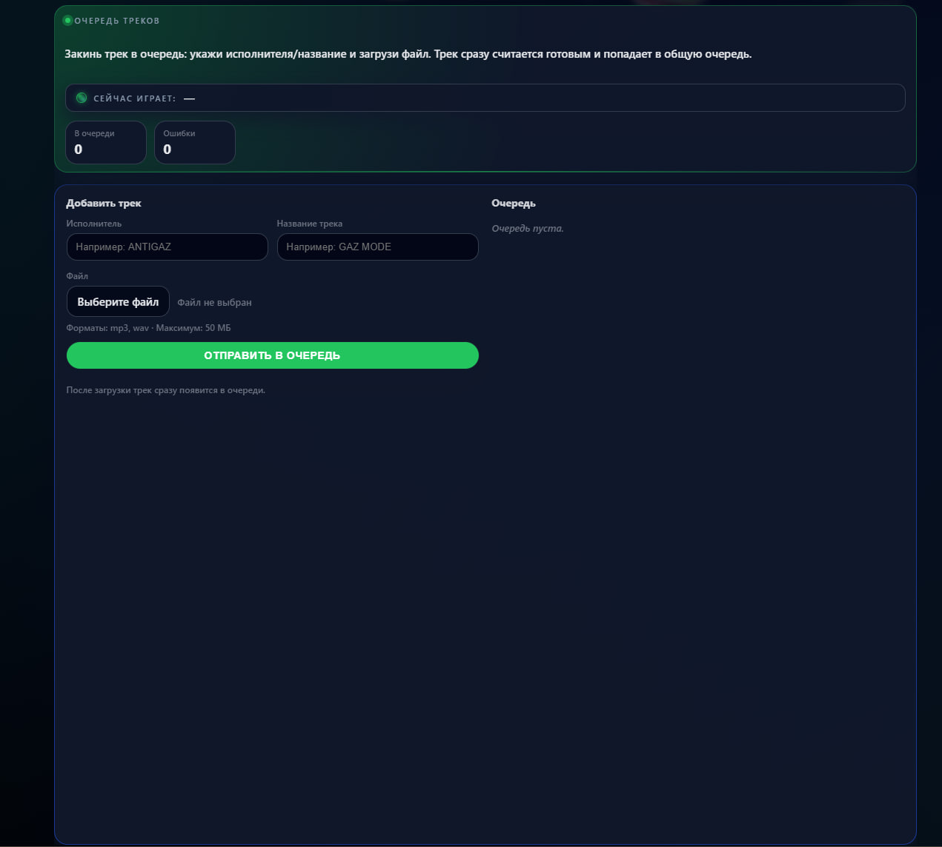The height and width of the screenshot is (847, 942).
Task: Click the Исполнитель field label
Action: [x=93, y=224]
